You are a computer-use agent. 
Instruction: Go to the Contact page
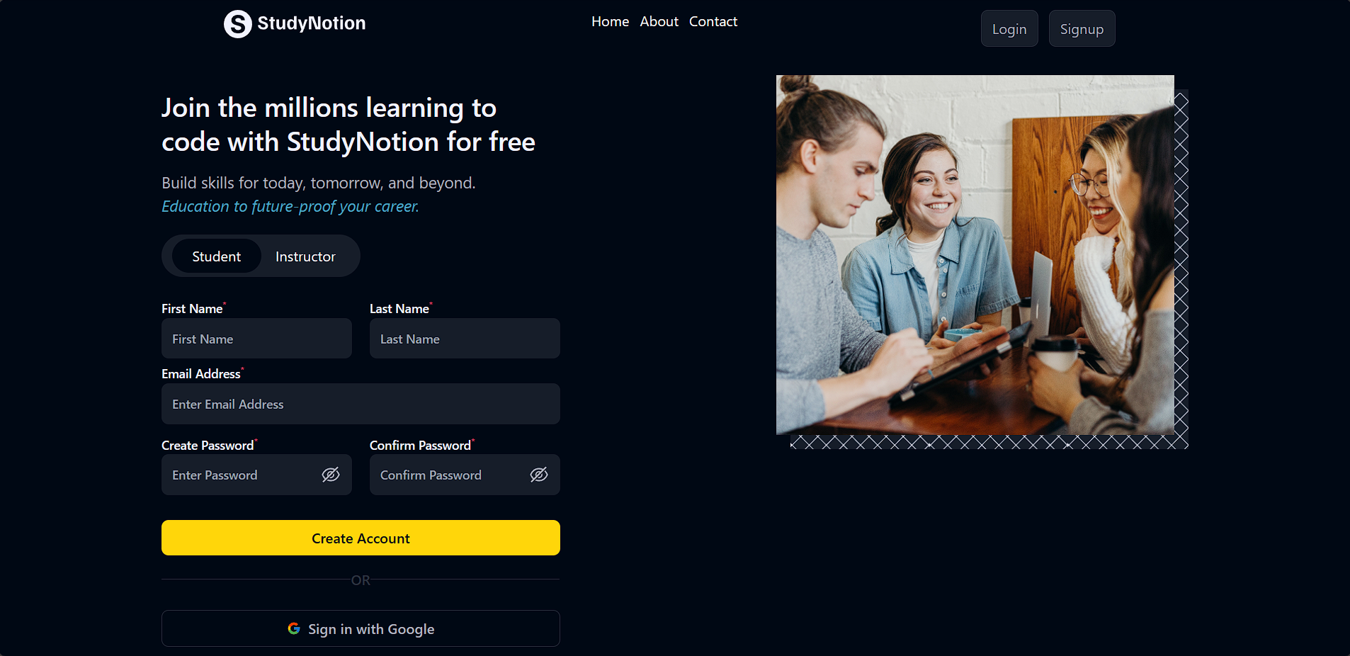point(713,21)
